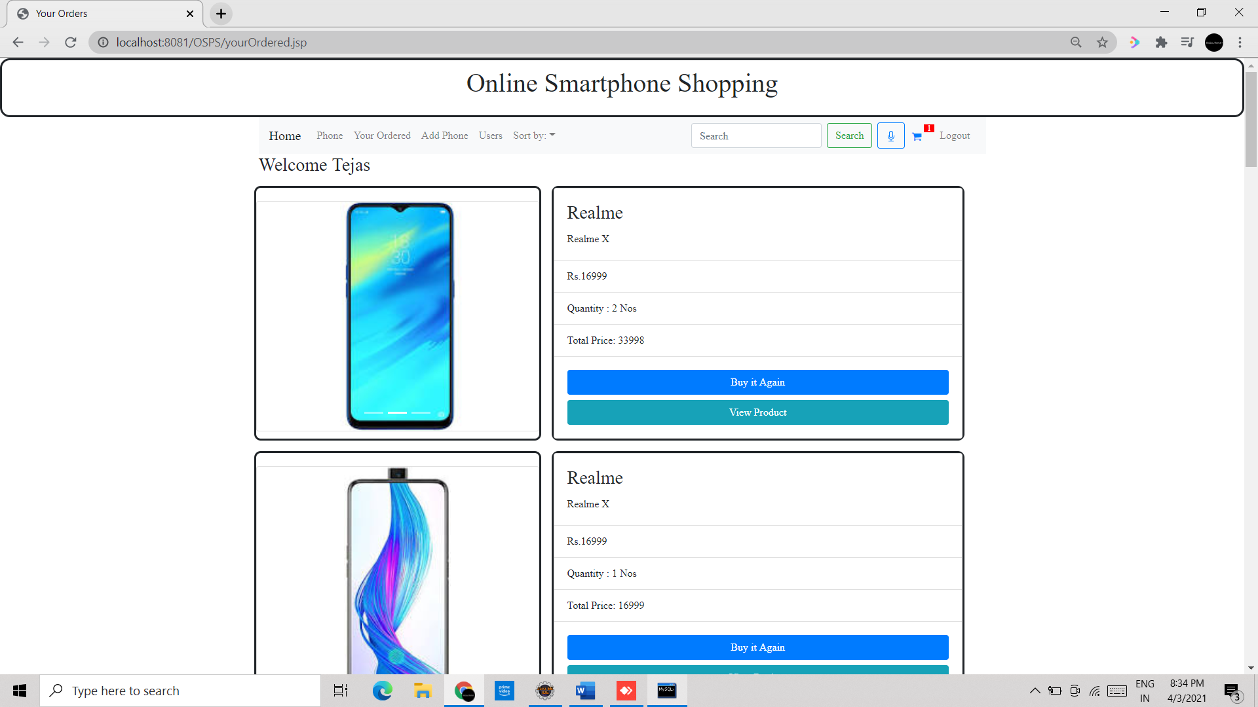Click the browser zoom magnifier icon

[1076, 43]
